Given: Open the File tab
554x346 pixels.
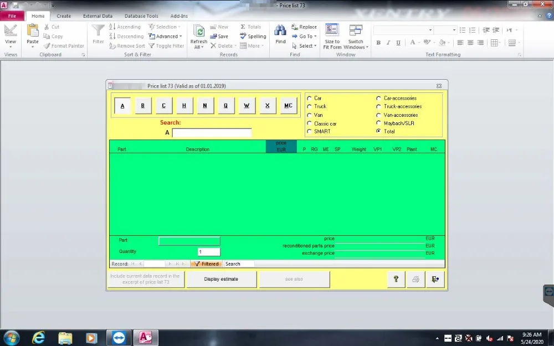Looking at the screenshot, I should (12, 16).
